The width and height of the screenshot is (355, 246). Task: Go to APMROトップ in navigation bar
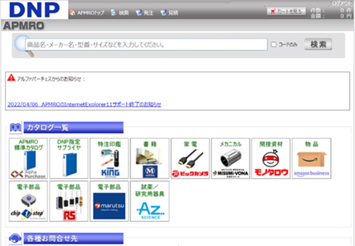click(x=87, y=13)
